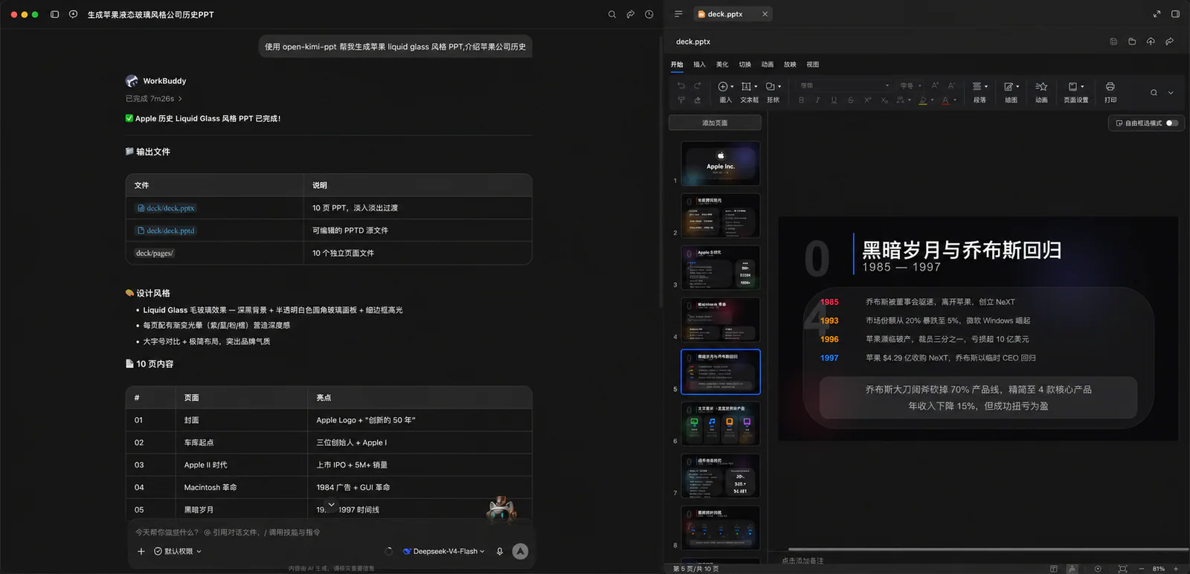Apply superscript formatting
The image size is (1190, 574).
coord(867,100)
